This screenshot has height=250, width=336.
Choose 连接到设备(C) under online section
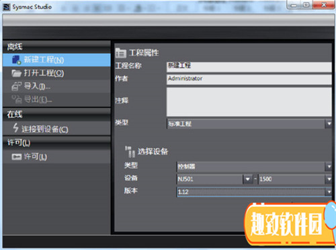click(56, 128)
